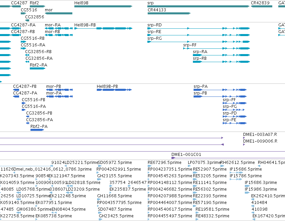The height and width of the screenshot is (221, 285).
Task: Select the mor-RA transcript
Action: (x=59, y=28)
